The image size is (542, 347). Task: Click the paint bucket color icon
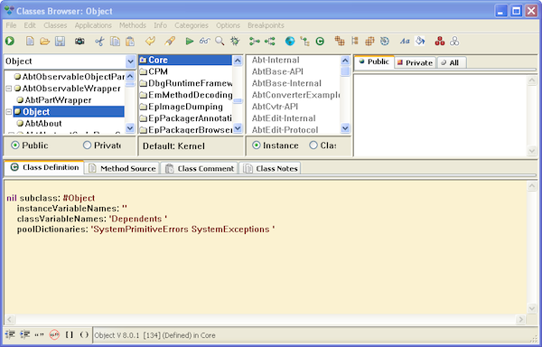pos(420,42)
